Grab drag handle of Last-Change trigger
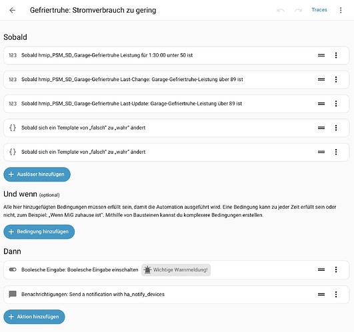The width and height of the screenshot is (354, 332). pyautogui.click(x=321, y=80)
